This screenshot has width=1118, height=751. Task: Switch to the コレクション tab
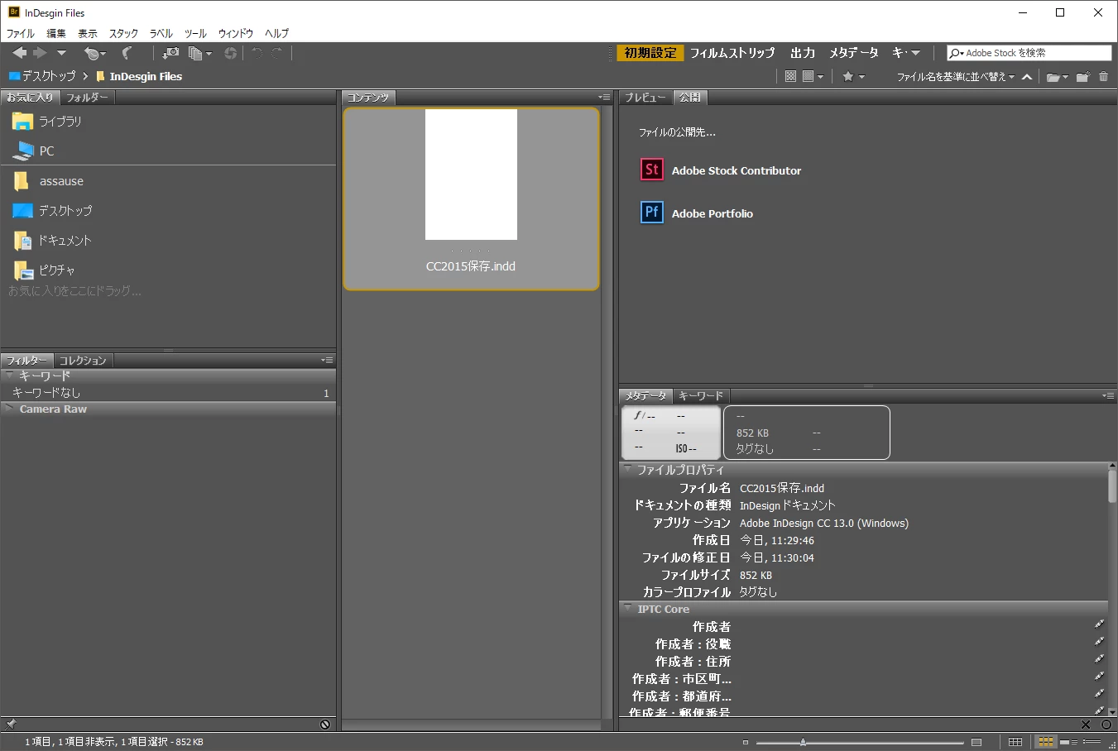84,361
